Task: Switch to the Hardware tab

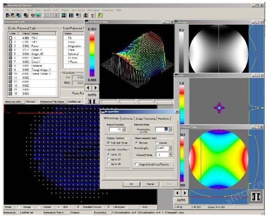Action: pyautogui.click(x=164, y=118)
